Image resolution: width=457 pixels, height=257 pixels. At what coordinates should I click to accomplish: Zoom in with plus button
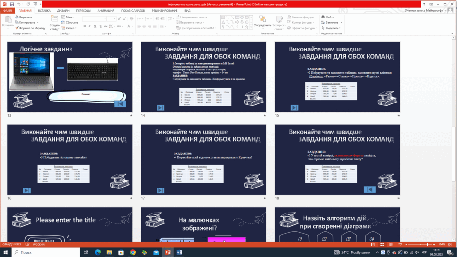point(434,245)
